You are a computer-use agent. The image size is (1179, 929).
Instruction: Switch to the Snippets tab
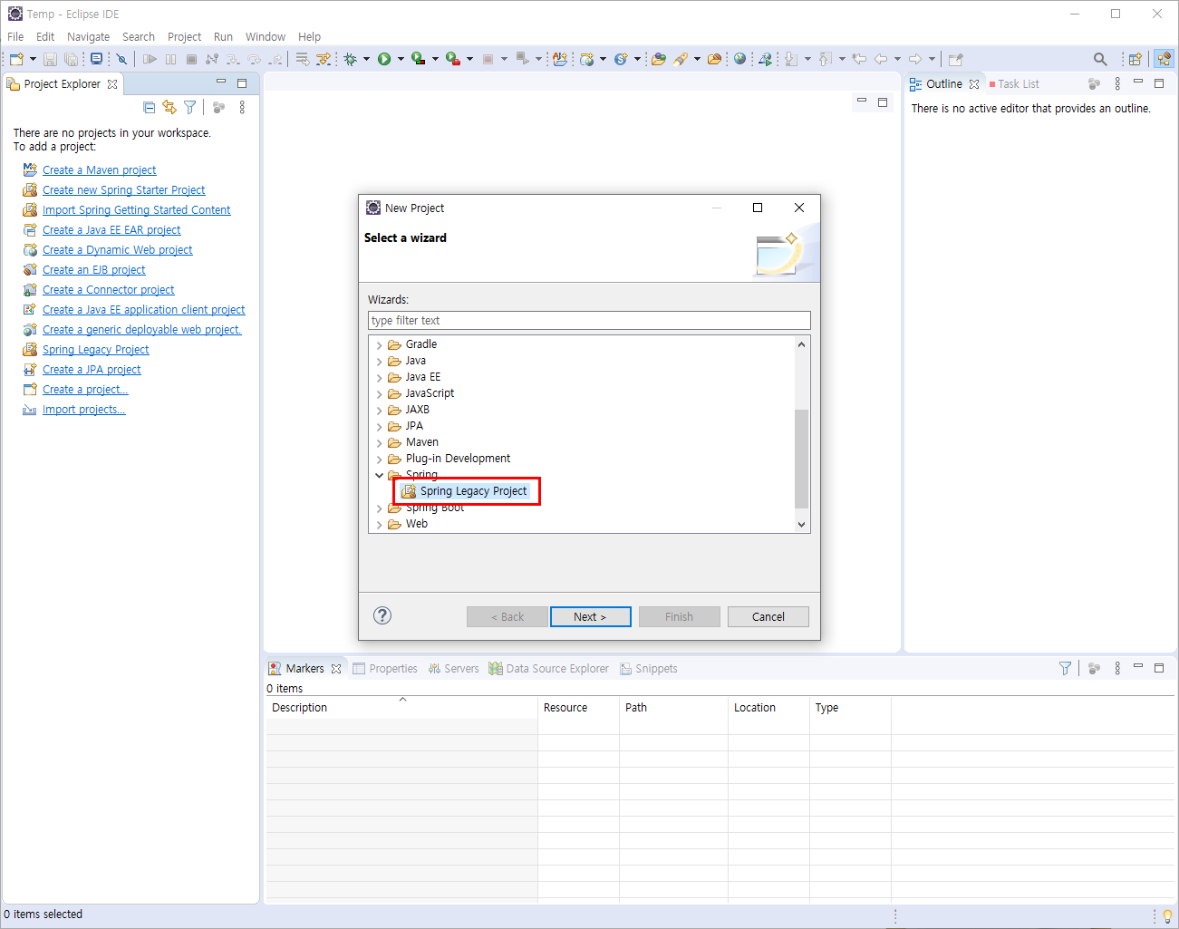point(649,668)
